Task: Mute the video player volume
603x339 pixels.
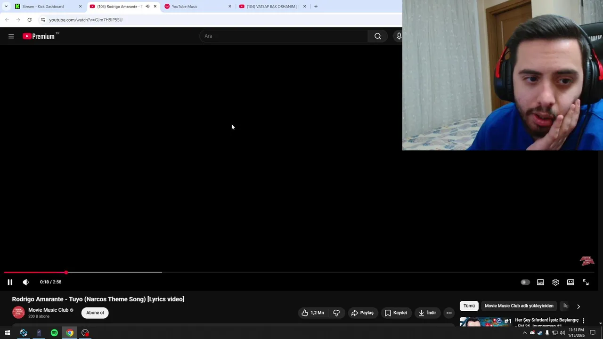Action: (25, 282)
